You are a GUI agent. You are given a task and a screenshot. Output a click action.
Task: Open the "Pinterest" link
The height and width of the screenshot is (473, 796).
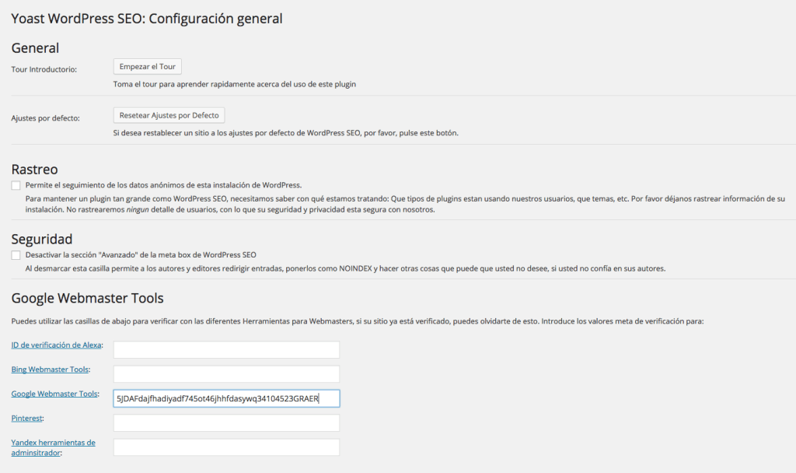click(26, 418)
